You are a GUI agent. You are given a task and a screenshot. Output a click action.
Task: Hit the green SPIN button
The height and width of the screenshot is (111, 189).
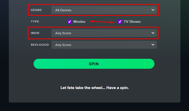(94, 64)
